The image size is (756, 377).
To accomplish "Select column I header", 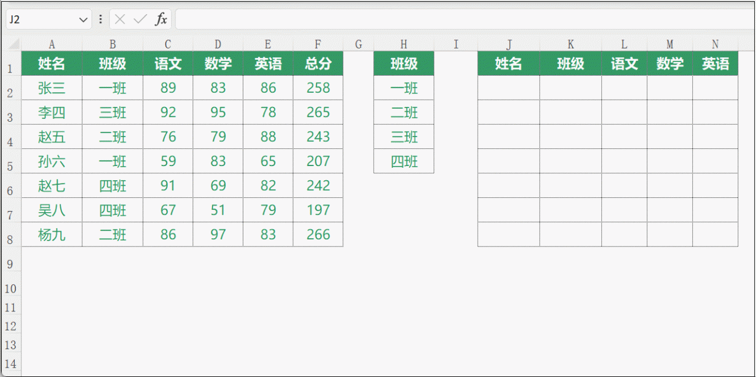I will click(x=456, y=44).
